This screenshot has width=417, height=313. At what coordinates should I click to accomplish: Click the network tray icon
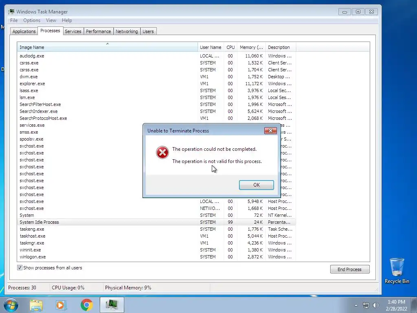coord(366,305)
